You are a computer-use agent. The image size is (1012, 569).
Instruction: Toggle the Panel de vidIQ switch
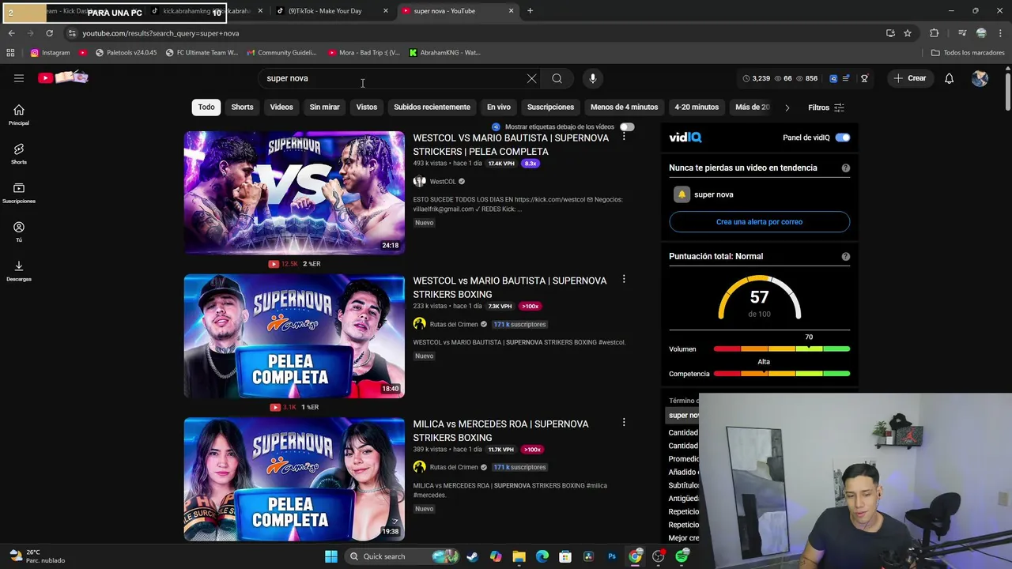tap(843, 138)
